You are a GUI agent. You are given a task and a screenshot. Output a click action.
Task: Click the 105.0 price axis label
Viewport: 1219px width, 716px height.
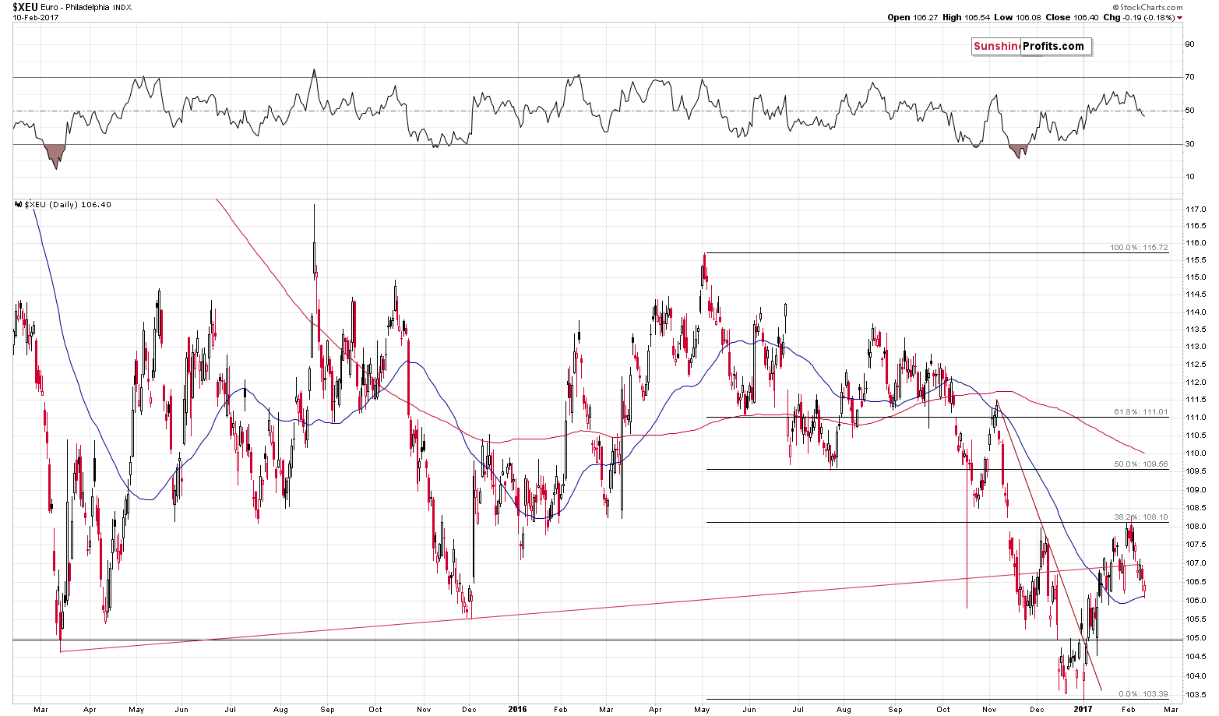click(1196, 638)
